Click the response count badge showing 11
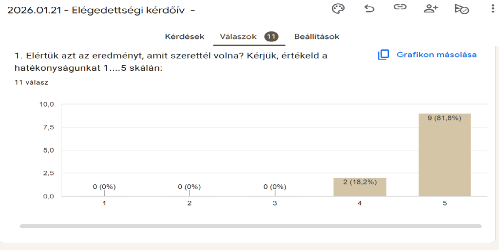 tap(271, 37)
